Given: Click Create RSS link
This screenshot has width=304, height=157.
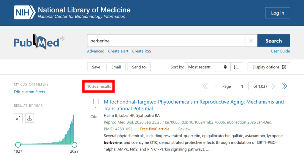Looking at the screenshot, I should [142, 51].
